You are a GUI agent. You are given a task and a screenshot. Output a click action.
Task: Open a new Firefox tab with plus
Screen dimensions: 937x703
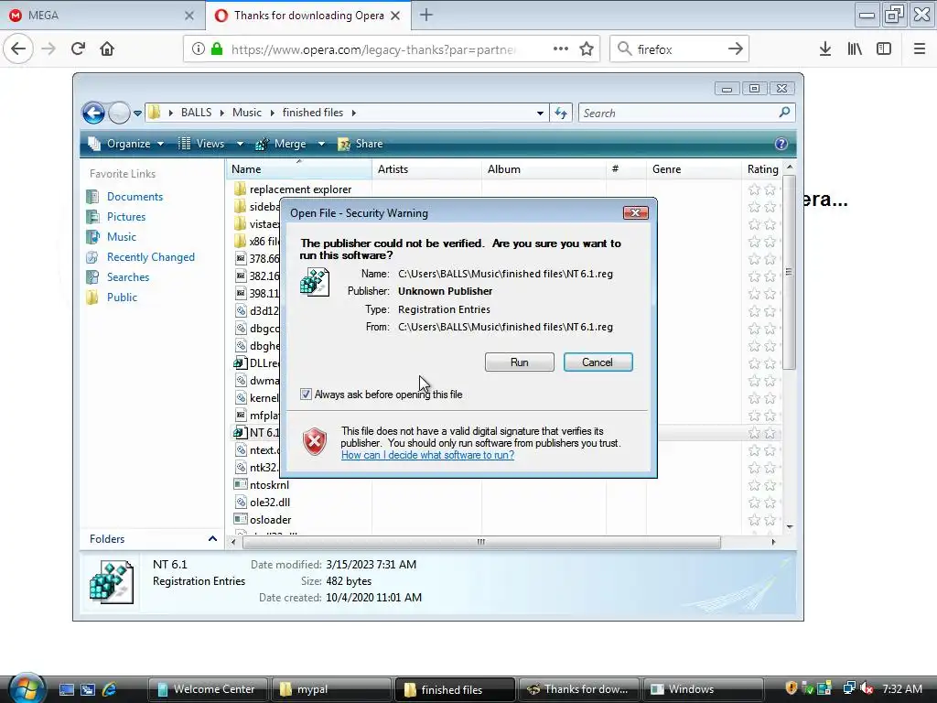[x=426, y=15]
